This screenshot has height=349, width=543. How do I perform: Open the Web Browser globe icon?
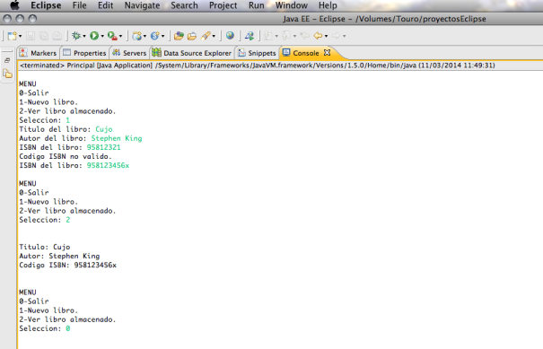click(230, 35)
